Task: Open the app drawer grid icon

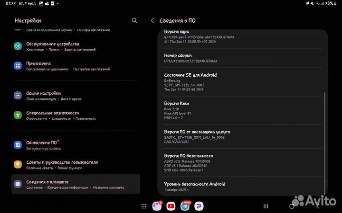Action: pyautogui.click(x=144, y=206)
